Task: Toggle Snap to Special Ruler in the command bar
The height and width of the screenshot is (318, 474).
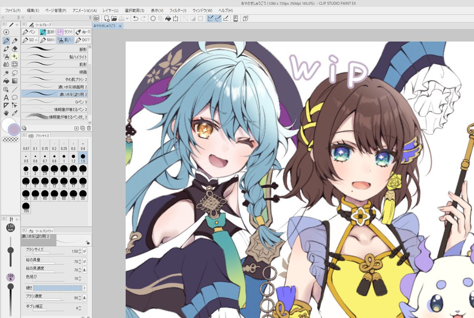Action: pyautogui.click(x=218, y=18)
